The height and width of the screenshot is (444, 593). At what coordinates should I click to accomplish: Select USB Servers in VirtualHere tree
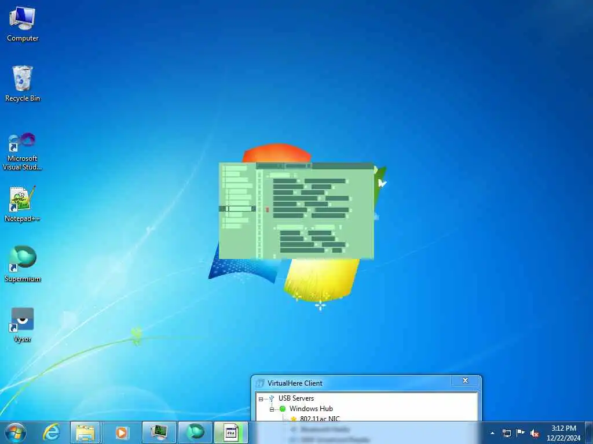pos(296,398)
